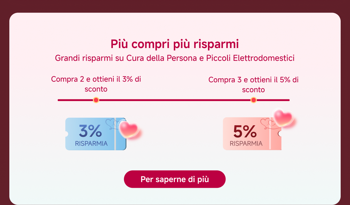This screenshot has width=350, height=205.
Task: Click the "RISPARMIA" text on the blue coupon
Action: coord(91,144)
